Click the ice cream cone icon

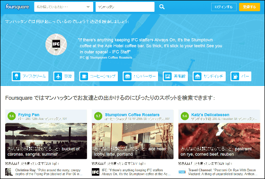pos(17,76)
